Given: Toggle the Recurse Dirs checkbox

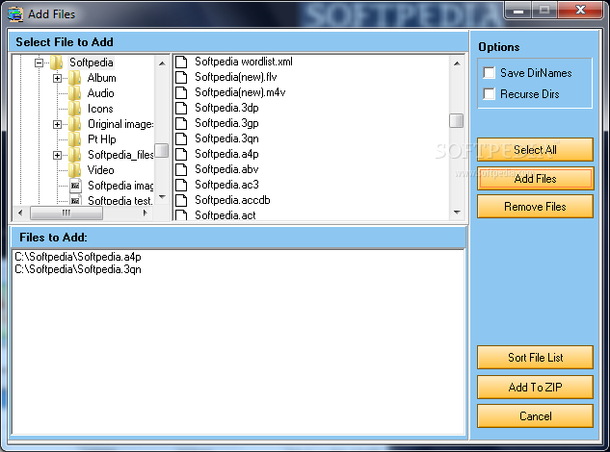Looking at the screenshot, I should [489, 94].
